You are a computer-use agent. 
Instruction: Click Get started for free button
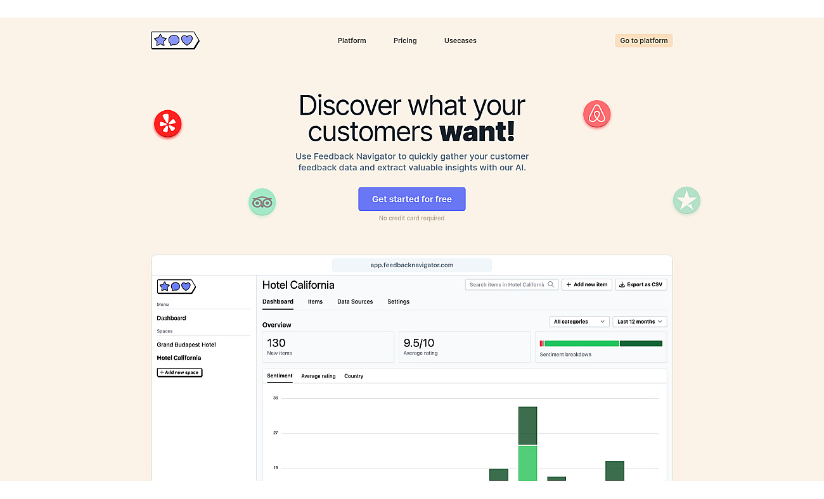[x=412, y=199]
